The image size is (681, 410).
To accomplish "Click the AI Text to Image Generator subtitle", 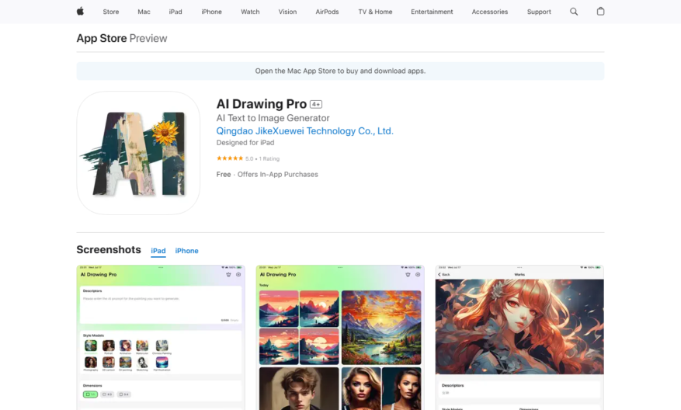I will pyautogui.click(x=273, y=118).
